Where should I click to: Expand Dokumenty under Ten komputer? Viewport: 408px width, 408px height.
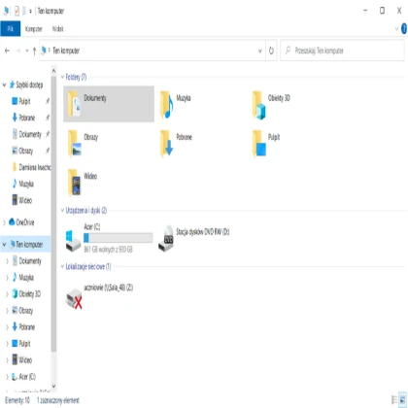tap(7, 261)
